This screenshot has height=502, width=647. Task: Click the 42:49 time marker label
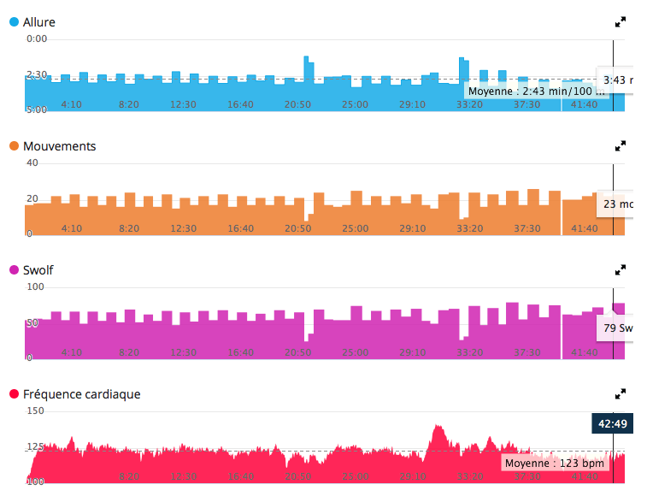611,423
